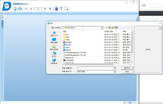
Task: Go to the first page
Action: 26,9
